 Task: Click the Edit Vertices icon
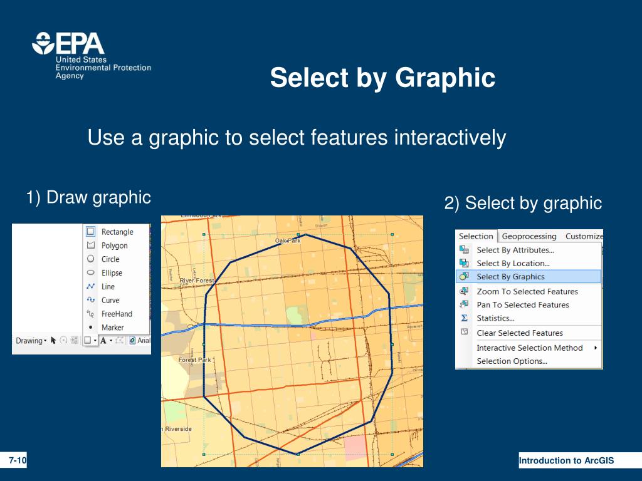tap(119, 340)
